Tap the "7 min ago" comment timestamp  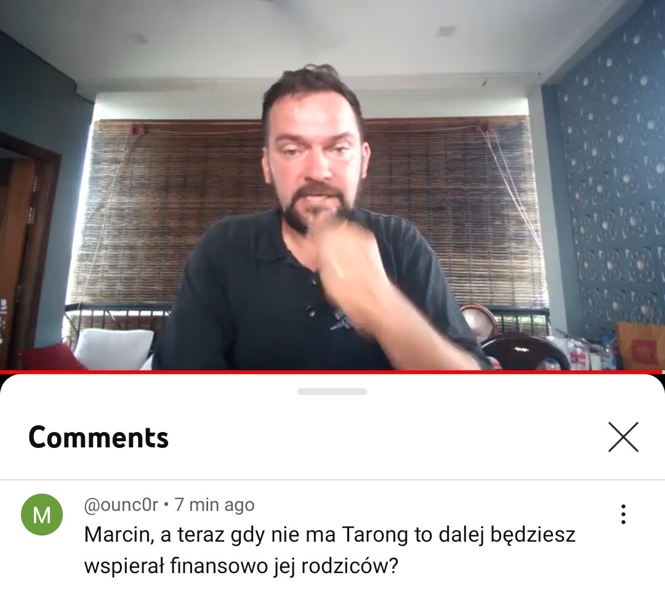pos(214,505)
